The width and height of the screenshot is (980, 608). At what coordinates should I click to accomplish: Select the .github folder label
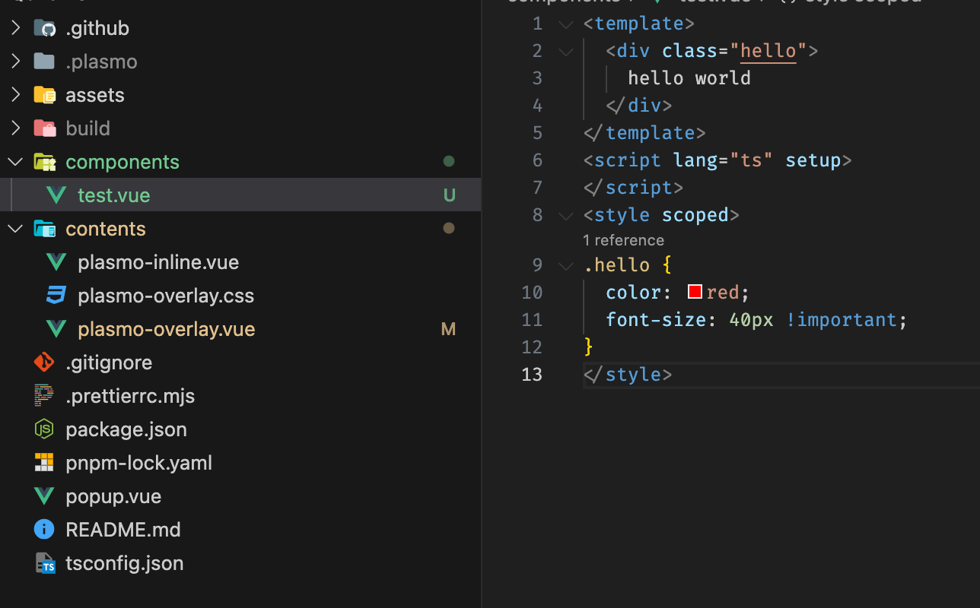point(97,28)
